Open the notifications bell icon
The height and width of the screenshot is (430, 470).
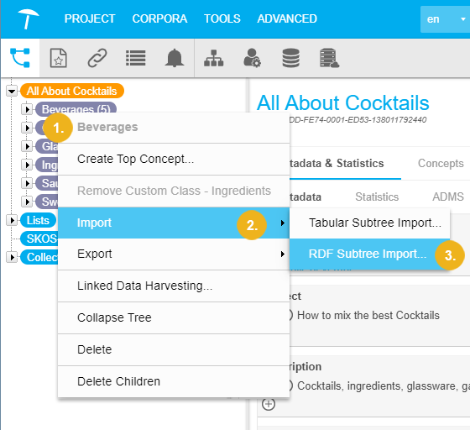[x=175, y=58]
